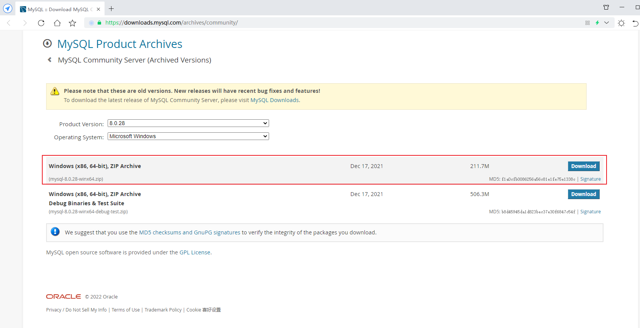This screenshot has height=328, width=640.
Task: Open the QR code grid icon
Action: coord(587,23)
